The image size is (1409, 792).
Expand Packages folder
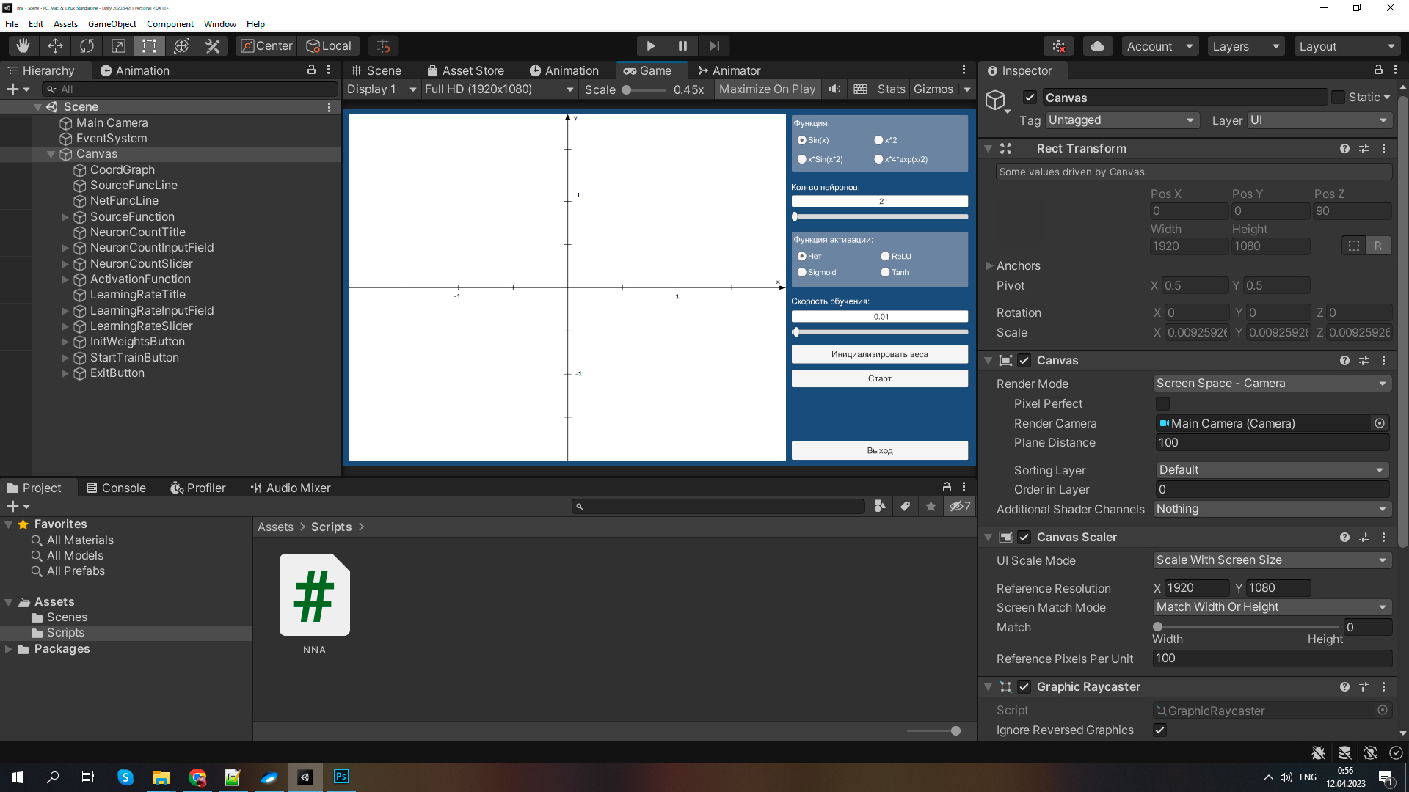pyautogui.click(x=8, y=649)
